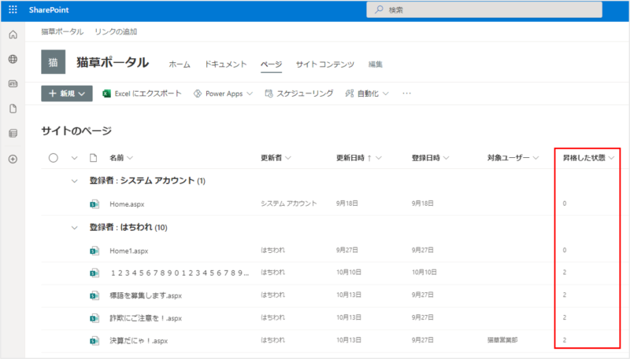This screenshot has width=630, height=359.
Task: Switch to the ドキュメント navigation tab
Action: (x=225, y=64)
